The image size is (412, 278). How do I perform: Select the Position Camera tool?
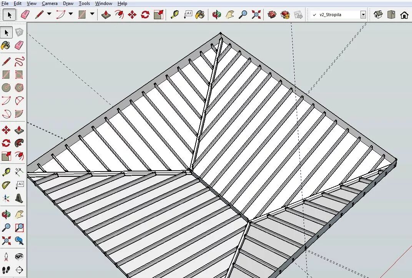click(x=6, y=256)
